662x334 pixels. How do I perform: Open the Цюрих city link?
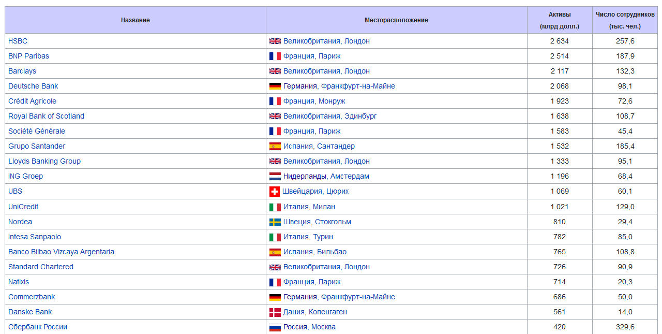tap(338, 191)
